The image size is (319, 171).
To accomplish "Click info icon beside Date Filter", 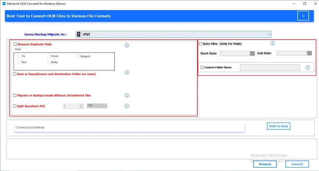I will pyautogui.click(x=273, y=43).
